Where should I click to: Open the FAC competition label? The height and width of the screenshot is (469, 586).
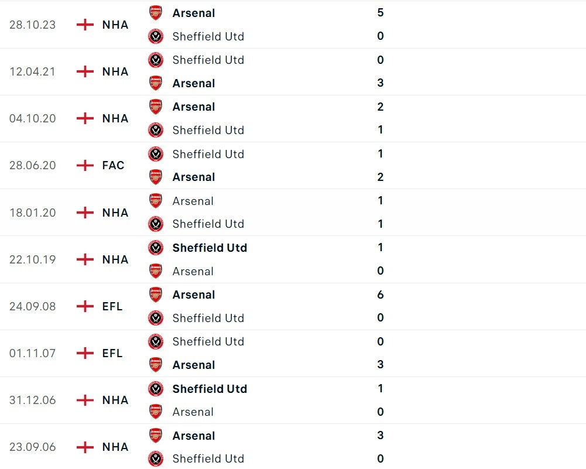click(113, 165)
